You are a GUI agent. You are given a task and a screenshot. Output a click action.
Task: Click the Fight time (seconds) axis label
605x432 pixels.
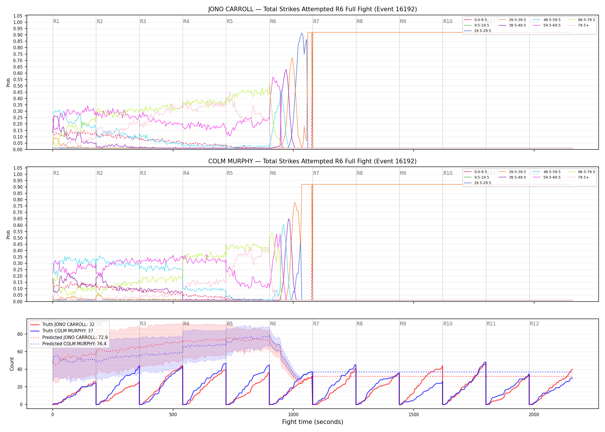(313, 422)
